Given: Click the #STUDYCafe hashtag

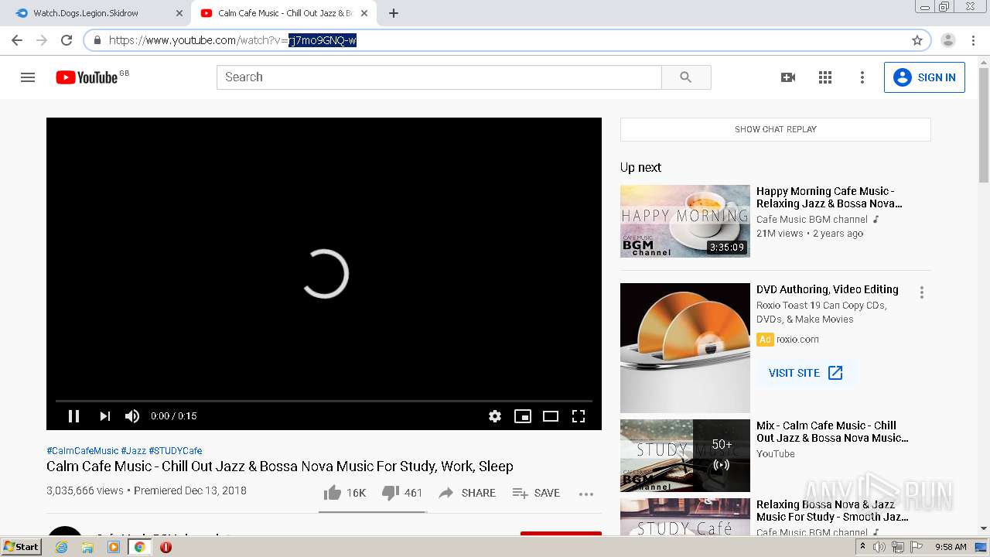Looking at the screenshot, I should pos(176,450).
